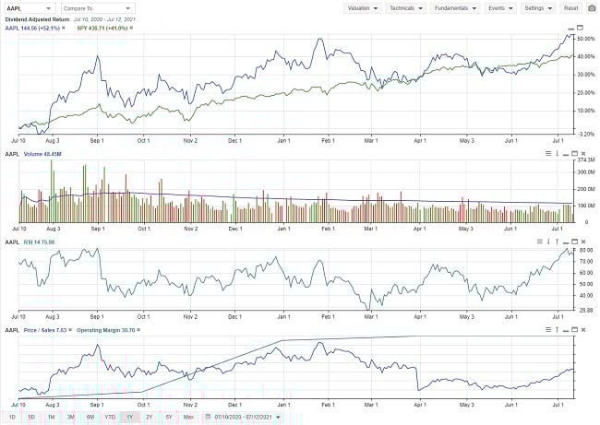Select the 5D time range
Screen dimensions: 600x425
[31, 417]
